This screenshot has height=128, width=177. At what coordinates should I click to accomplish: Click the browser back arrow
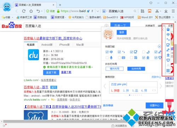tap(17, 11)
